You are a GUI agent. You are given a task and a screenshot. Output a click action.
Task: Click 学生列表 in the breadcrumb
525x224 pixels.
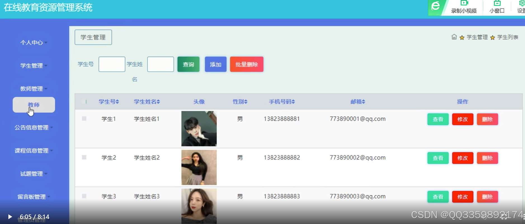tap(508, 37)
